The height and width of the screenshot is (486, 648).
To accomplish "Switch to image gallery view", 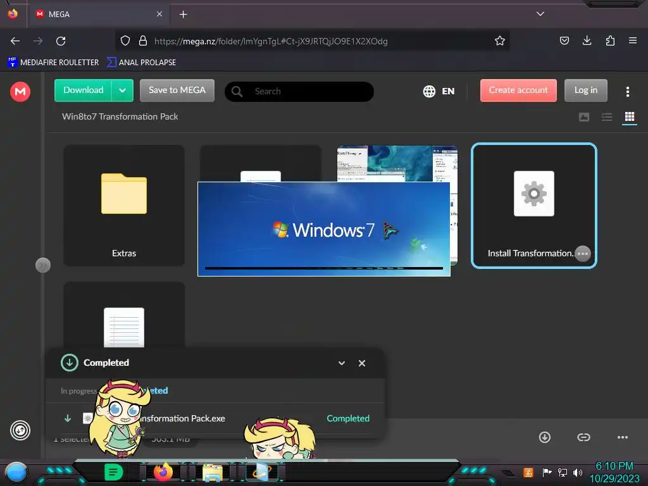I will coord(583,117).
